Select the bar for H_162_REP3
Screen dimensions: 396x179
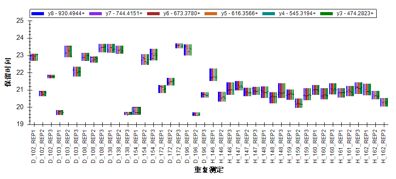pos(384,102)
